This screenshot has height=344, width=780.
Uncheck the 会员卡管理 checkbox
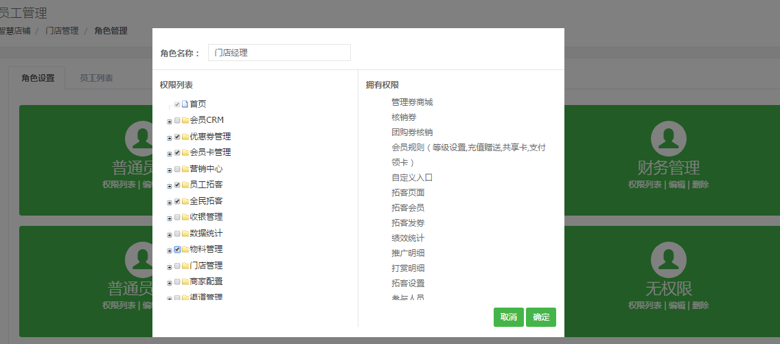tap(177, 152)
